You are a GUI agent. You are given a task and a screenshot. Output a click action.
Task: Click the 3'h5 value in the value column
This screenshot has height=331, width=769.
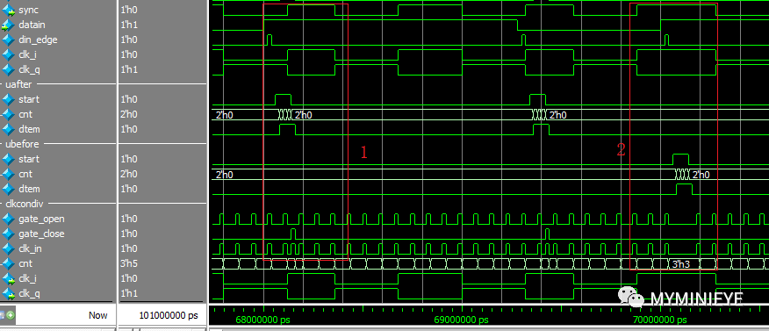tap(129, 263)
